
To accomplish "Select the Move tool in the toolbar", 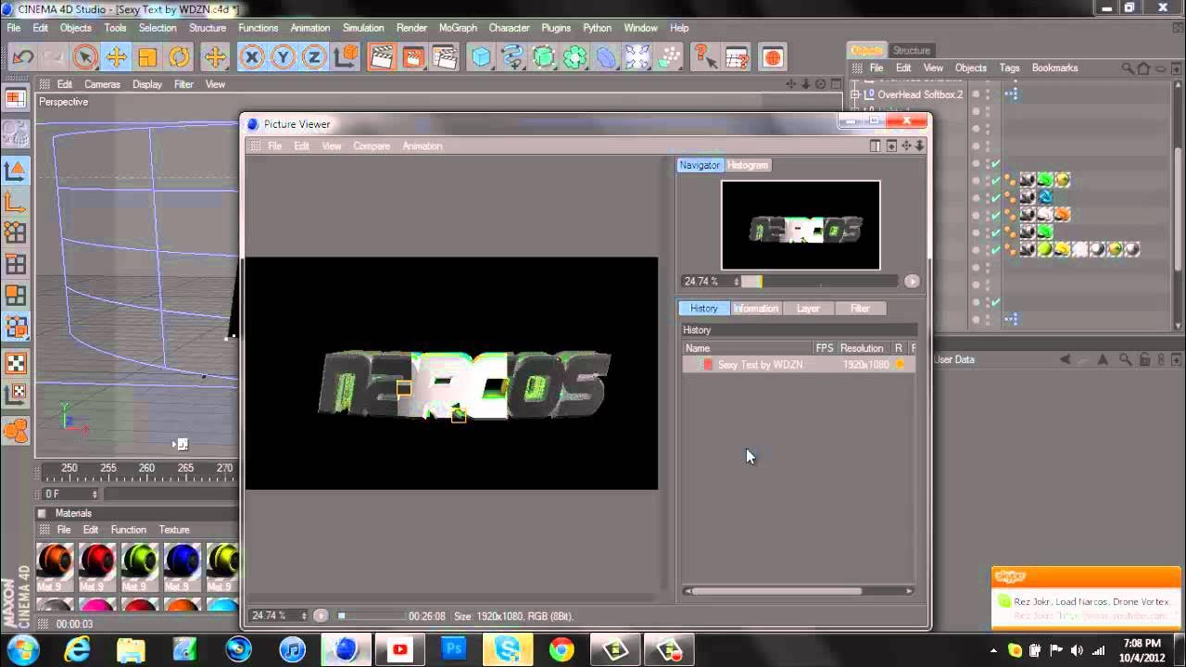I will click(118, 57).
